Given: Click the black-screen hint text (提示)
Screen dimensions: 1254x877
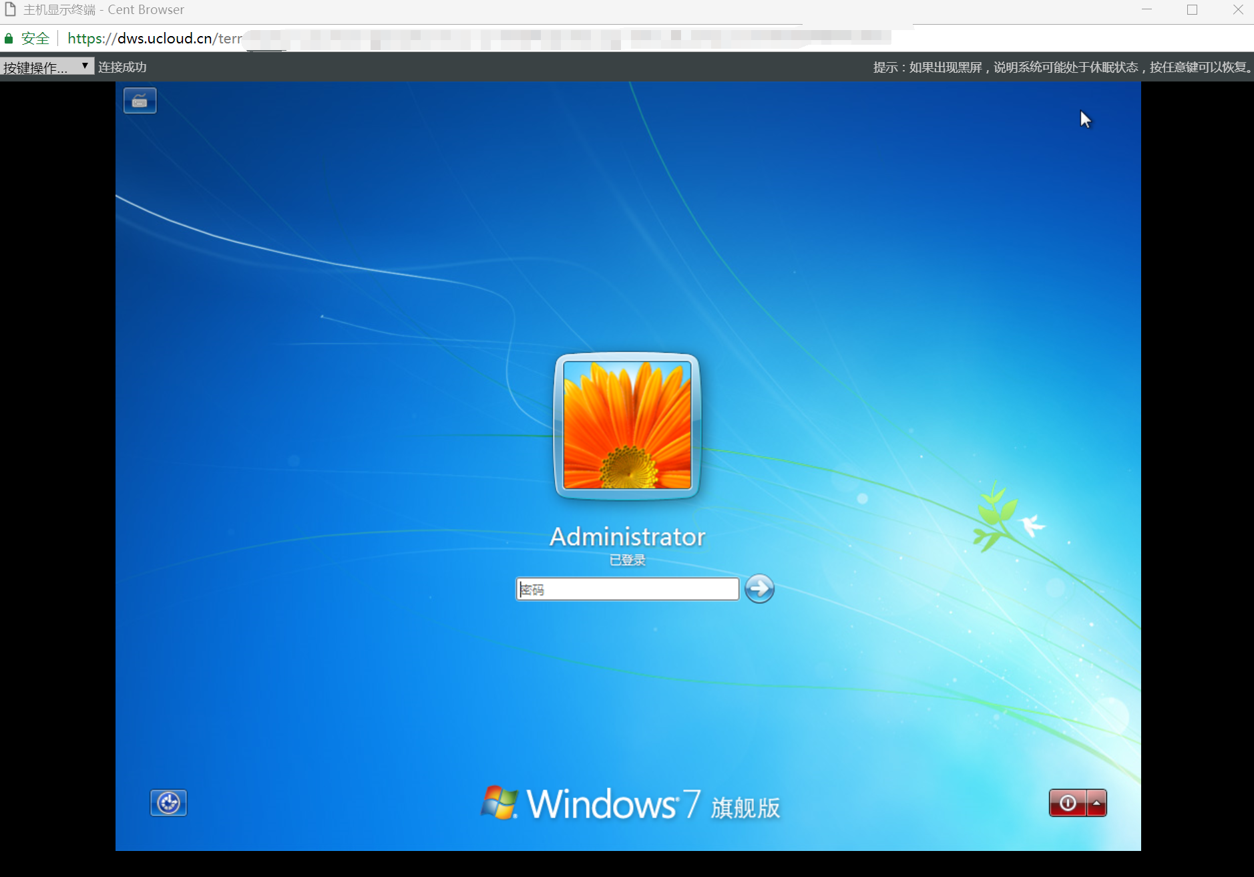Looking at the screenshot, I should pyautogui.click(x=1063, y=67).
